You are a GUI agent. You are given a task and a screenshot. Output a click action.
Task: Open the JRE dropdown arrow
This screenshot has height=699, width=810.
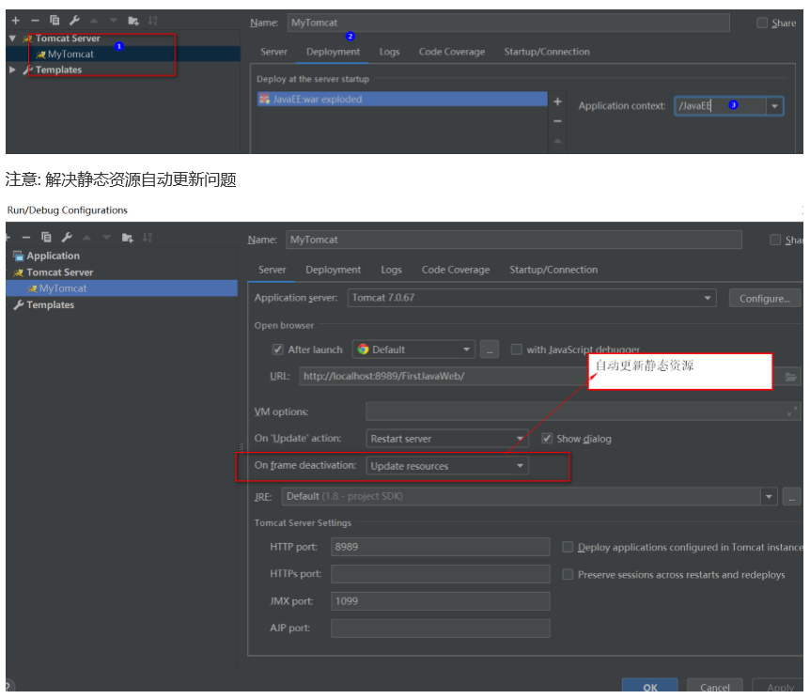(769, 496)
